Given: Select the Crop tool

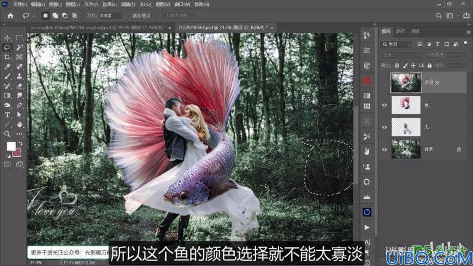Looking at the screenshot, I should pos(7,57).
